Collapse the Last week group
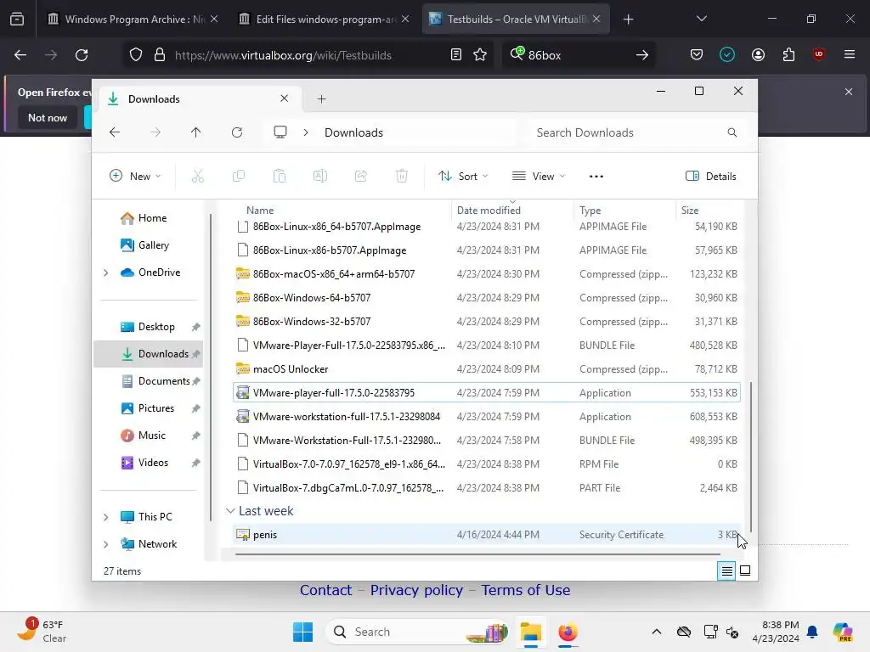 230,511
